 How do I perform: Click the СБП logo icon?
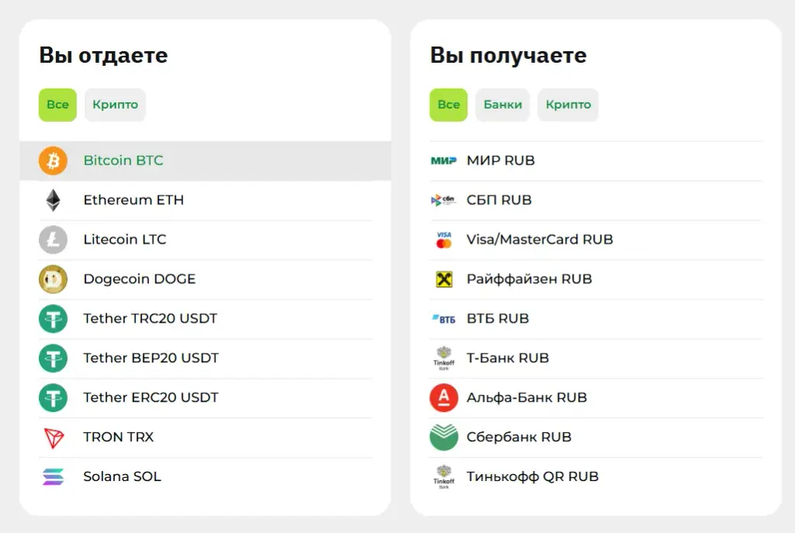pyautogui.click(x=443, y=200)
